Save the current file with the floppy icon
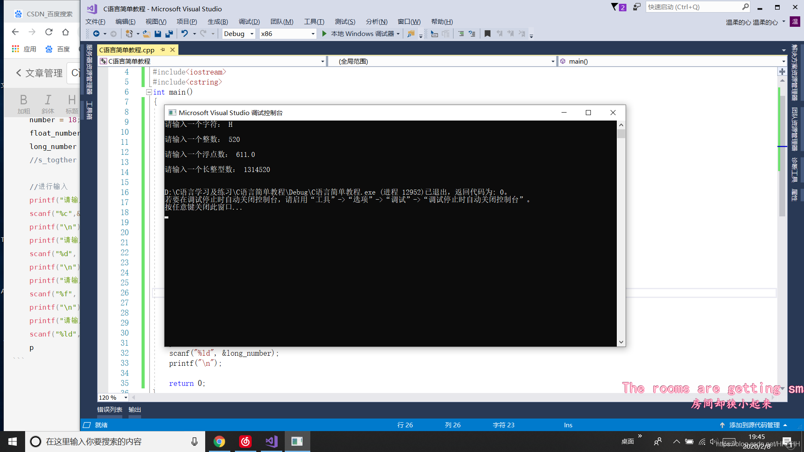Screen dimensions: 804x452 158,33
